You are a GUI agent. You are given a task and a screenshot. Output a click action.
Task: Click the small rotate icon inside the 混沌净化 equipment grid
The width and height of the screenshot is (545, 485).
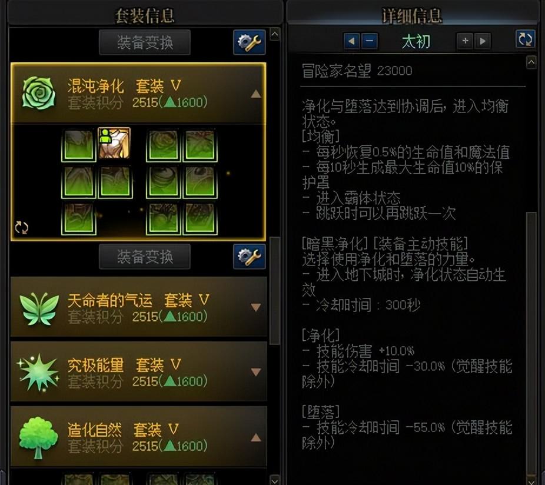pos(22,228)
